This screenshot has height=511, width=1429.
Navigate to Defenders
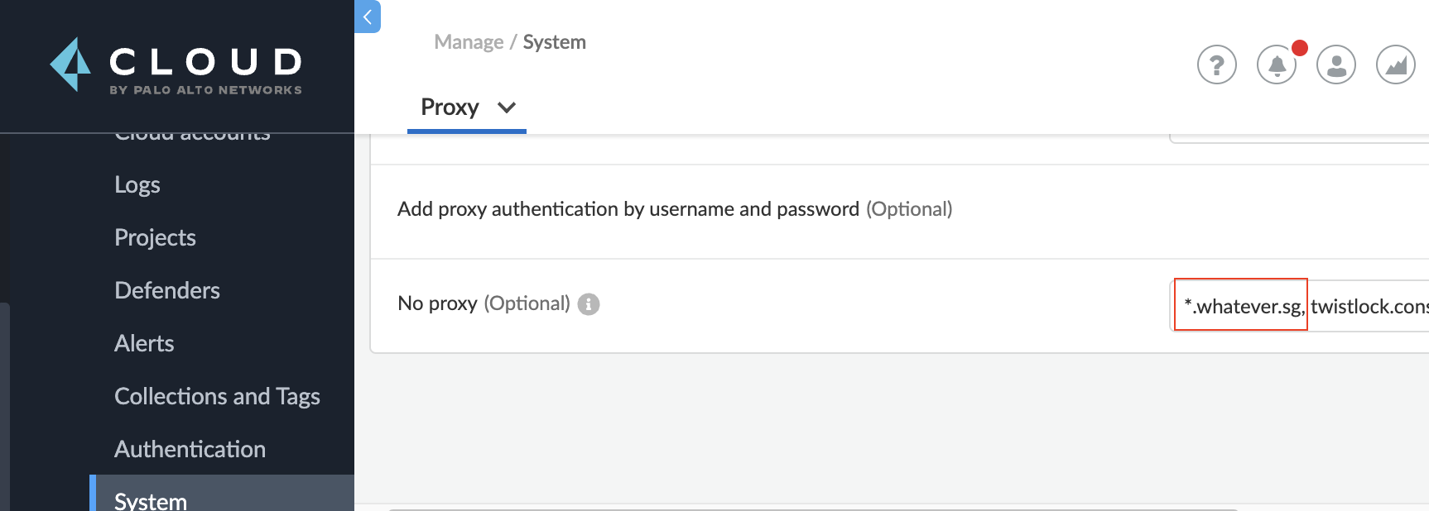pos(167,290)
